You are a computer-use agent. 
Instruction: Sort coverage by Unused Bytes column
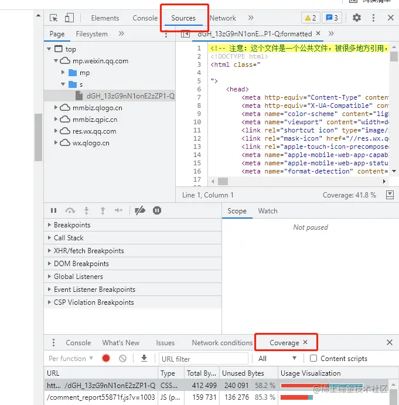tap(248, 373)
